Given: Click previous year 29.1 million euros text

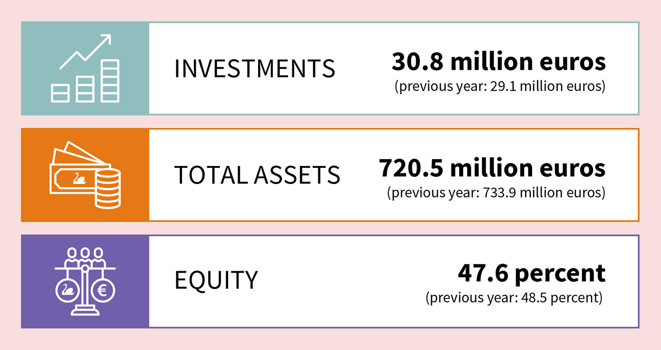Looking at the screenshot, I should point(499,87).
